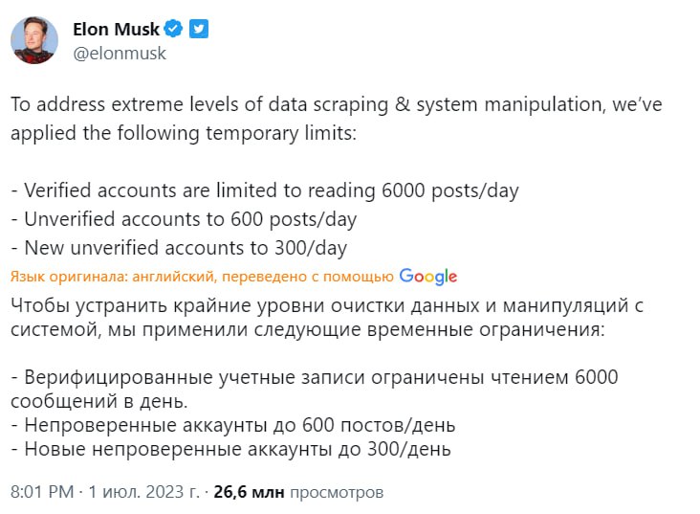The image size is (700, 514).
Task: Click the blue verified checkmark badge
Action: 174,30
